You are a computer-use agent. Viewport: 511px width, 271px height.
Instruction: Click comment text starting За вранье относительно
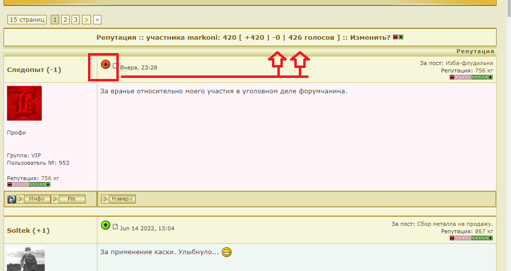click(224, 91)
